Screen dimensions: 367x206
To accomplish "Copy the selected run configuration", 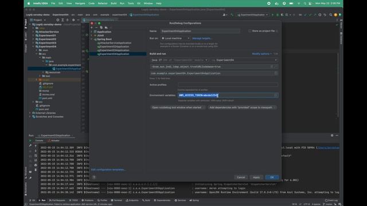I will click(101, 27).
